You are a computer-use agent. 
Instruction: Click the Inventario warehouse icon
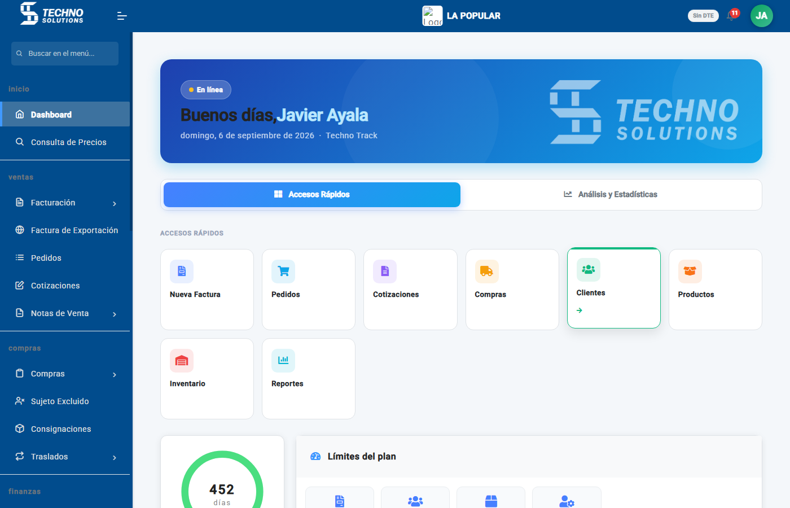tap(182, 361)
